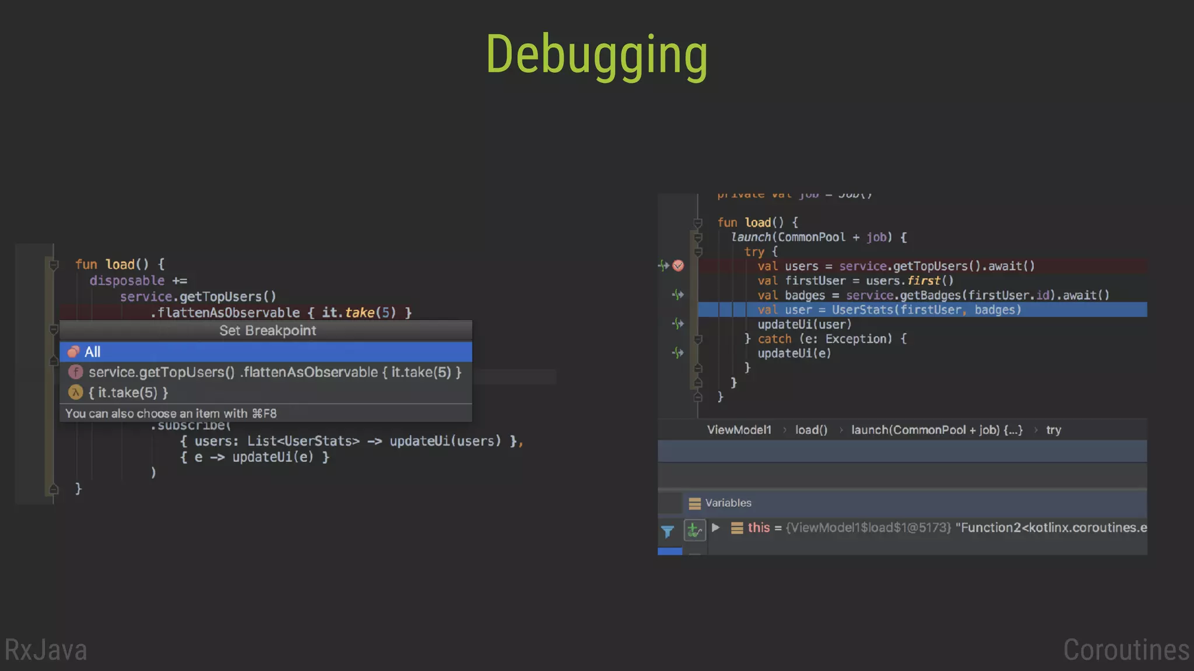Collapse 'fun load()' fold in coroutines editor
The image size is (1194, 671).
point(698,223)
